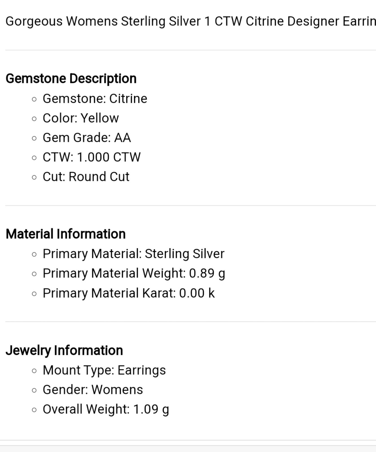Screen dimensions: 376x452
Task: Select the 'Gender: Womens' line
Action: (93, 390)
